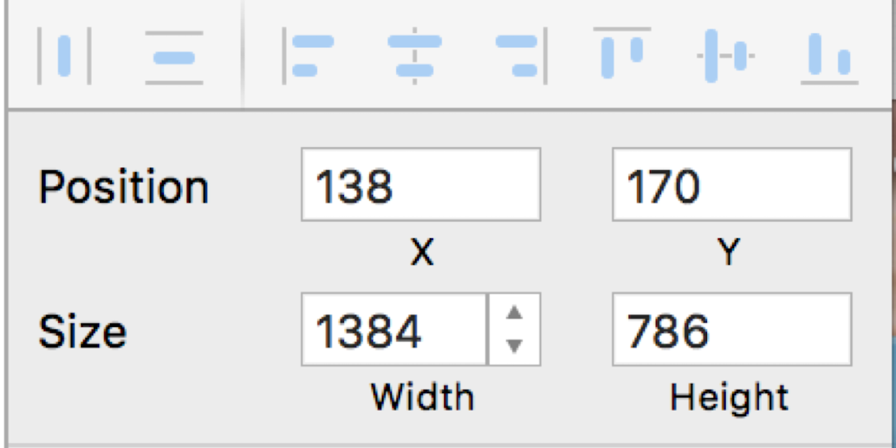This screenshot has width=896, height=448.
Task: Click the Y position field showing 170
Action: point(731,185)
